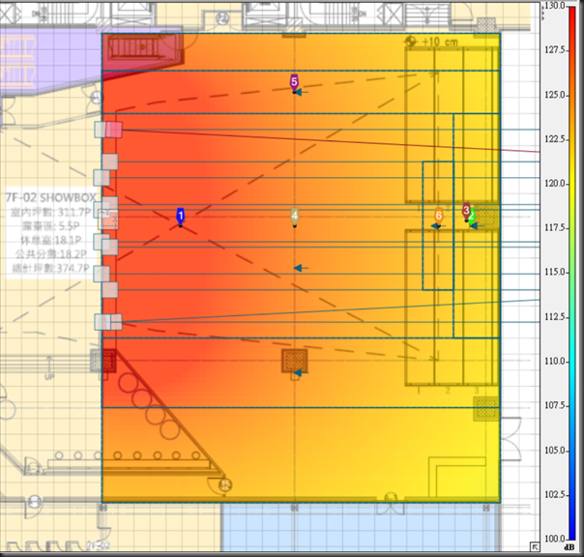Viewport: 584px width, 557px height.
Task: Click the '112.5' legend value
Action: [x=555, y=316]
